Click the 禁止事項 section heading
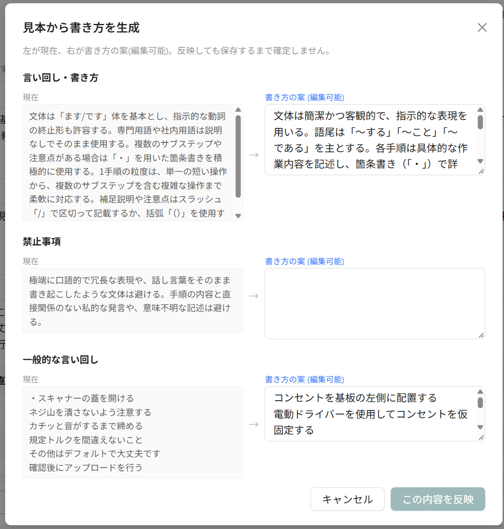Screen dimensions: 504x529 coord(42,242)
